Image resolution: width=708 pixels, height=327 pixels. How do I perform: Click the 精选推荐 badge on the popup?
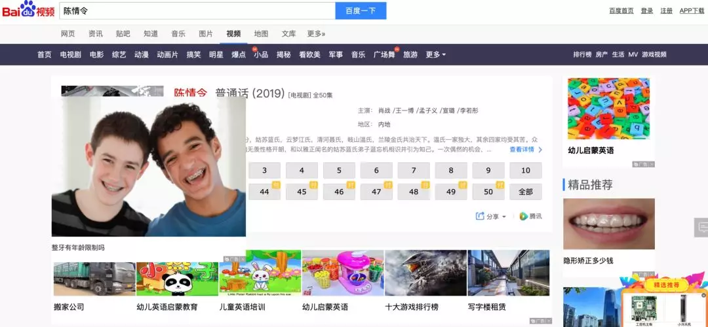tap(665, 284)
